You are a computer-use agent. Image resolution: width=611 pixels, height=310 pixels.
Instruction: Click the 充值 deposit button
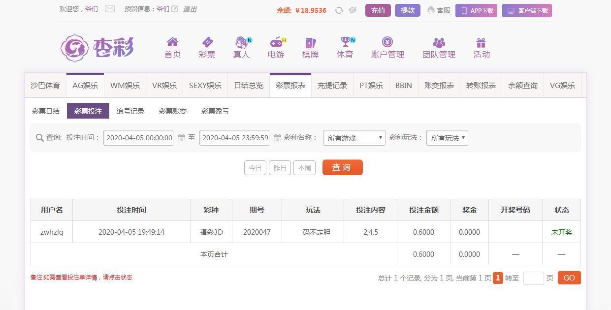(378, 10)
